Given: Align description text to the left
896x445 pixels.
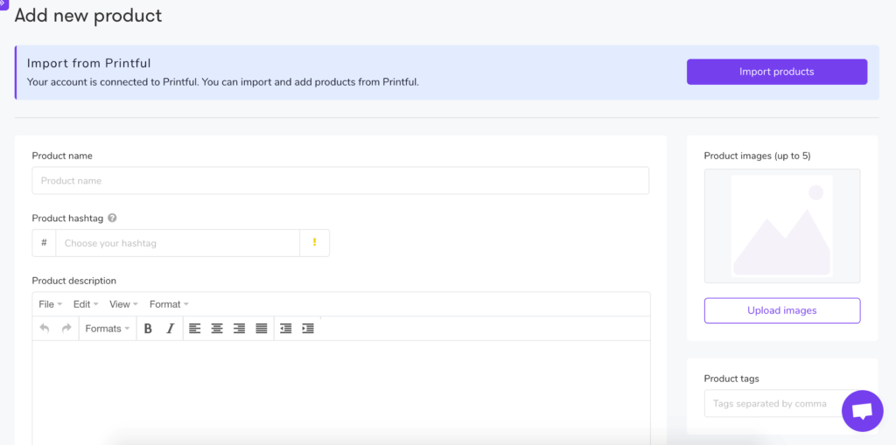Looking at the screenshot, I should [x=194, y=329].
